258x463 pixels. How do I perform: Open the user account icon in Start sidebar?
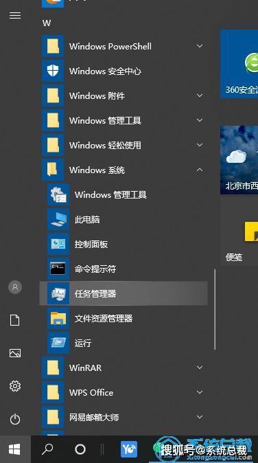point(15,287)
